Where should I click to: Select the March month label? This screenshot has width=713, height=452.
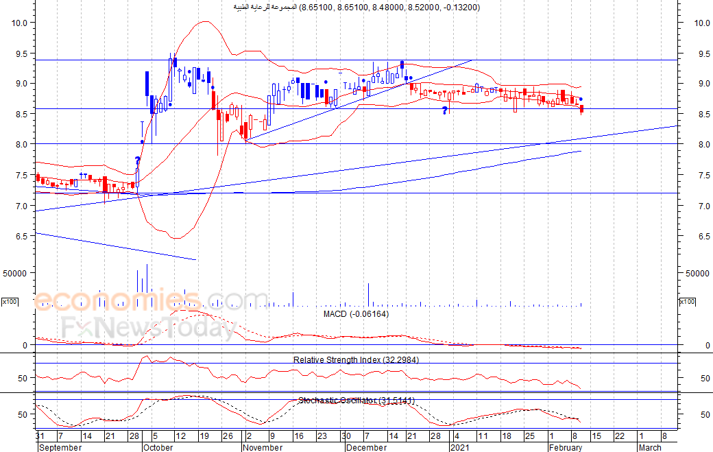click(650, 447)
